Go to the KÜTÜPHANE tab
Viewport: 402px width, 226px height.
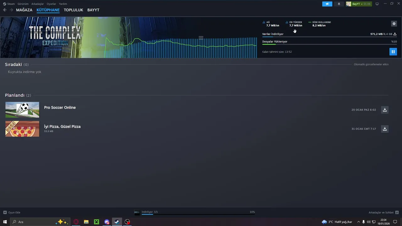pos(48,10)
